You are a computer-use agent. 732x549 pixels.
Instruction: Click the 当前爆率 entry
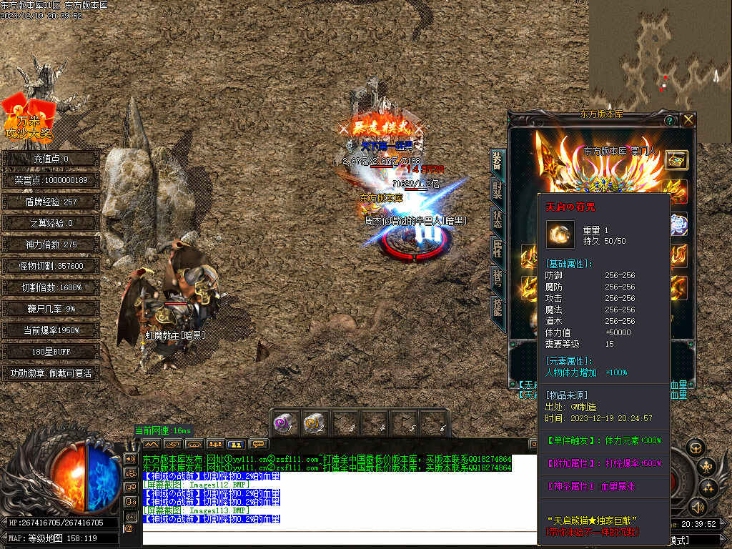click(51, 330)
